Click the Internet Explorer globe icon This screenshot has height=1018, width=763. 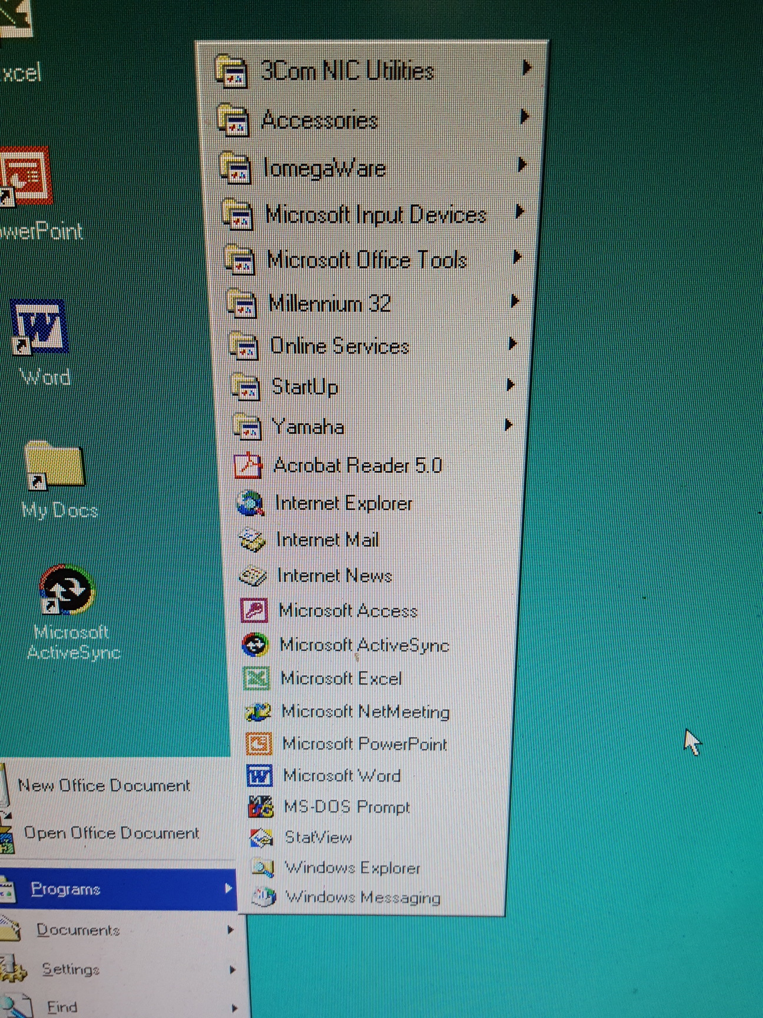[250, 504]
